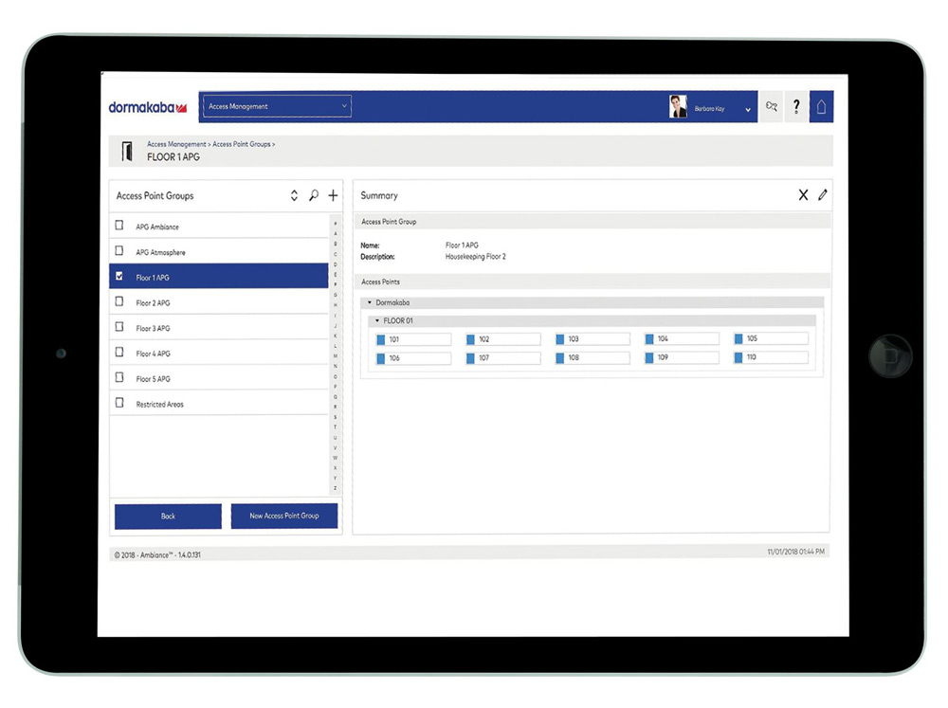Collapse the Dormakaba tree node

[x=370, y=302]
